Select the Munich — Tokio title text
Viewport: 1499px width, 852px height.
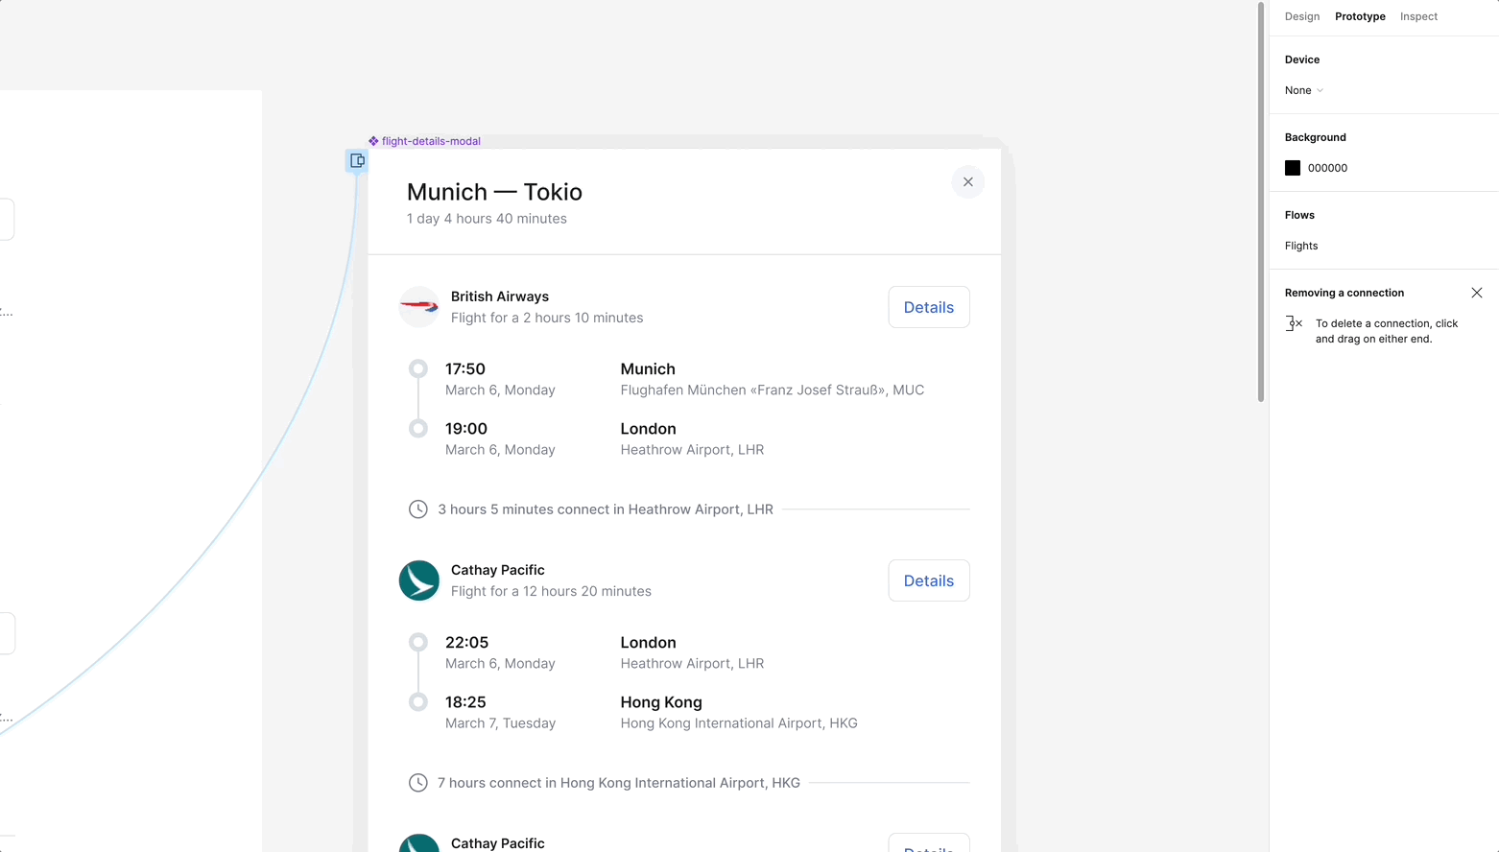(494, 192)
